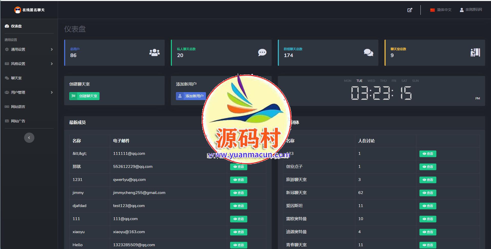Click the total users group icon
This screenshot has width=491, height=249.
click(154, 53)
